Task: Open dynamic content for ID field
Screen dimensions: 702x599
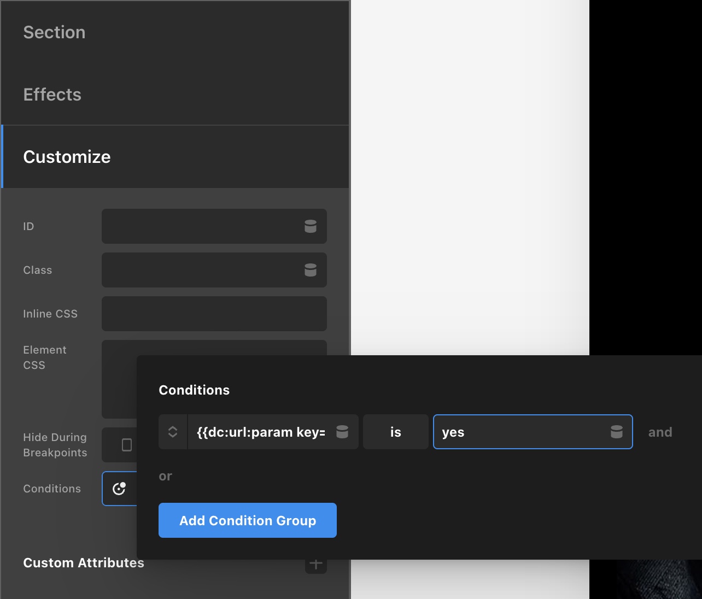Action: (x=311, y=226)
